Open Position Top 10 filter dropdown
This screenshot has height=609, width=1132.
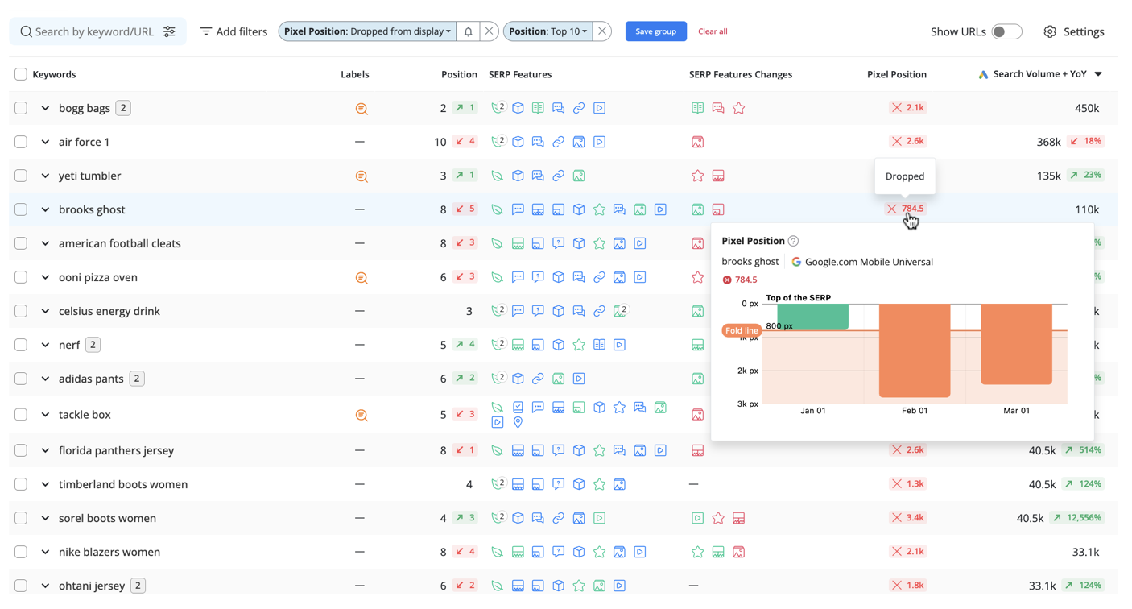[x=548, y=31]
